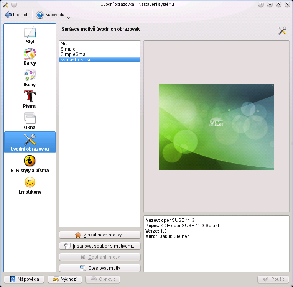The height and width of the screenshot is (287, 293).
Task: Select the Ikony category icon
Action: (x=30, y=75)
